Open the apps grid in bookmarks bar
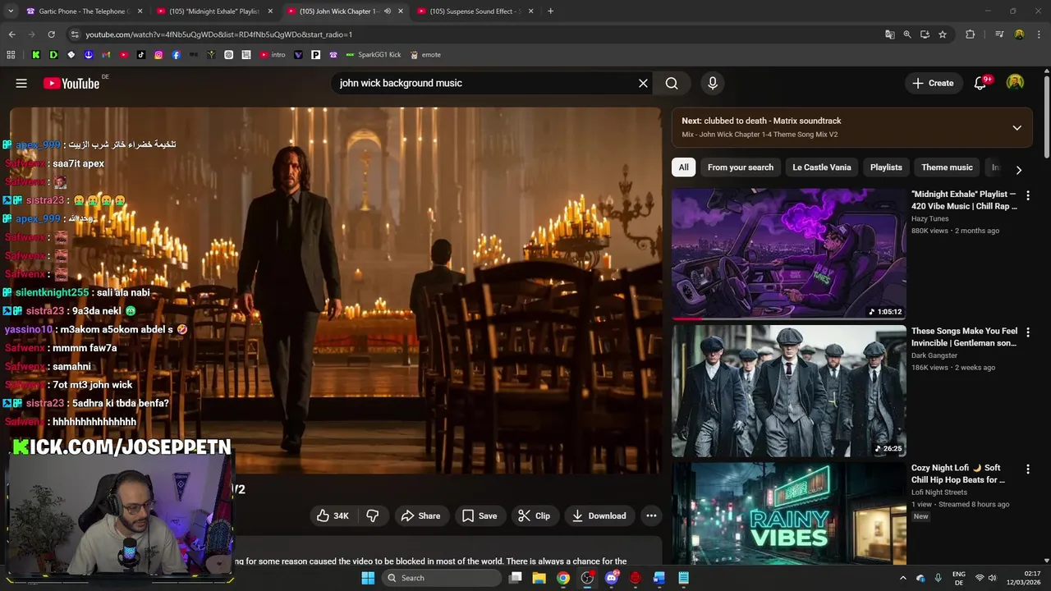 pos(11,55)
